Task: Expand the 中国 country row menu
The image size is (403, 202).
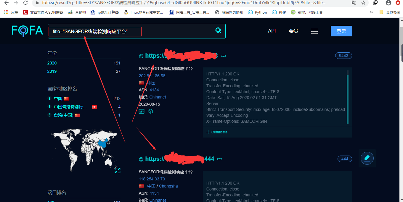Action: click(x=49, y=98)
